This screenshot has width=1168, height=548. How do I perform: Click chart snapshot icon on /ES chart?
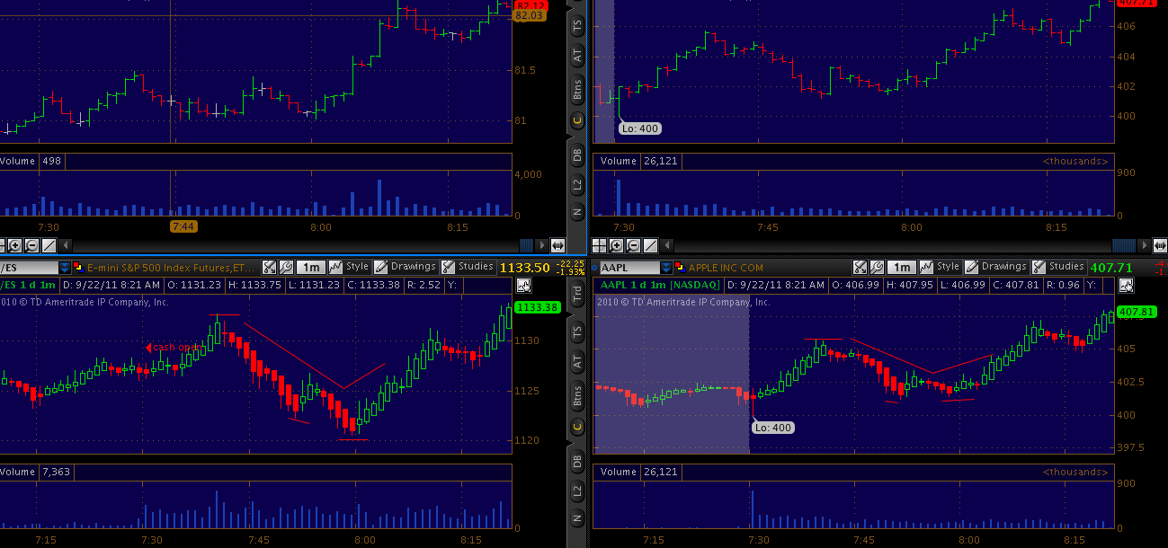(x=523, y=285)
